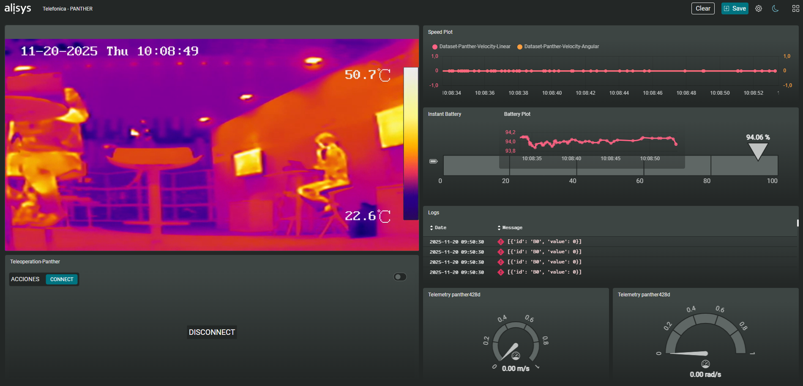Screen dimensions: 803x386
Task: Open the settings gear icon
Action: [x=759, y=8]
